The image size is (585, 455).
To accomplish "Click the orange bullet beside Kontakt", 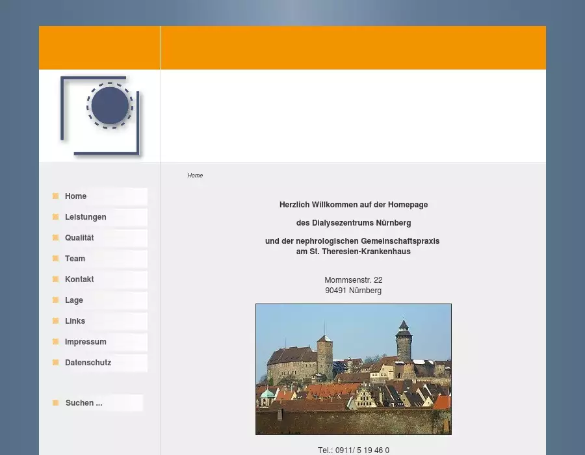I will (x=56, y=279).
